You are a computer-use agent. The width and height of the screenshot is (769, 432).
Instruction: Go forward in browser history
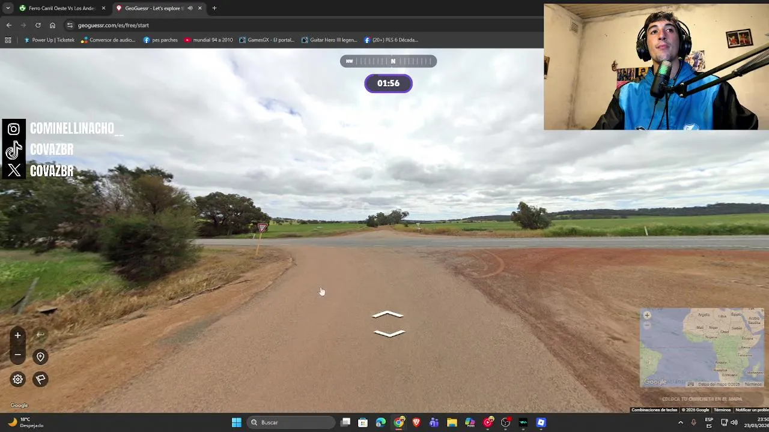coord(23,25)
